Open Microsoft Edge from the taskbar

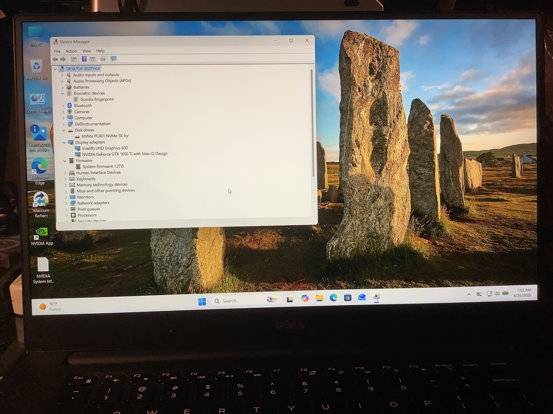[334, 298]
